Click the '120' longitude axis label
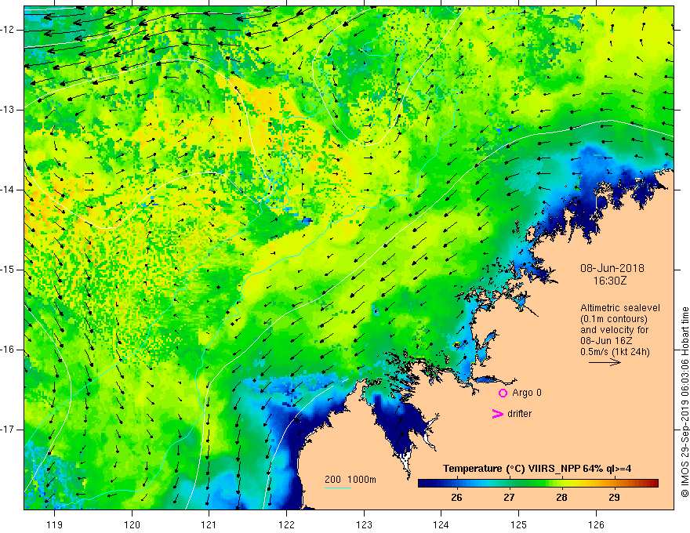 [x=132, y=524]
